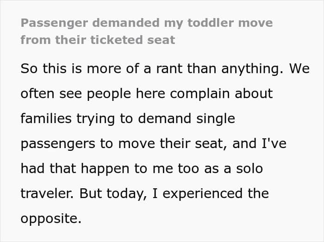
Task: Click the word "I've" in the body
Action: tap(274, 143)
